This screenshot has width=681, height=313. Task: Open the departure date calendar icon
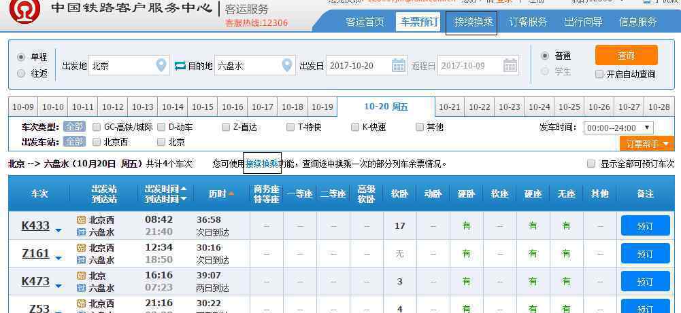pos(398,65)
